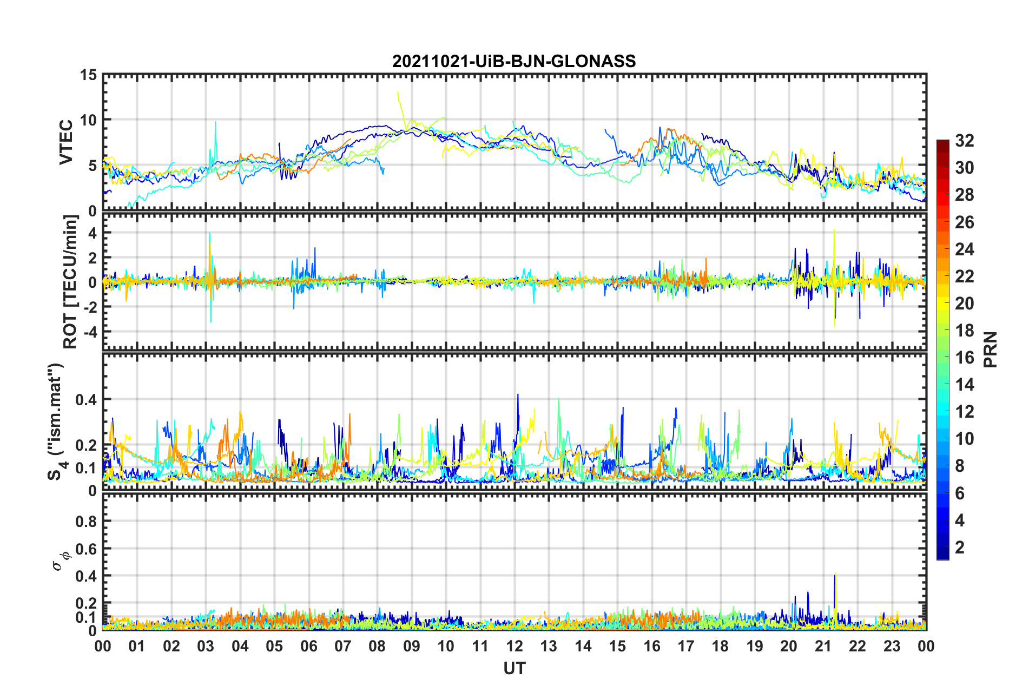Click ROT axis tick label -4

(90, 331)
